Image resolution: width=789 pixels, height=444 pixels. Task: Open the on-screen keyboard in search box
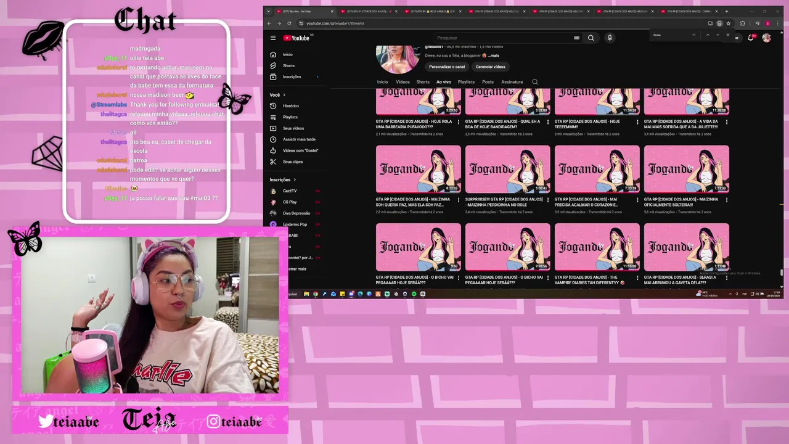point(576,38)
